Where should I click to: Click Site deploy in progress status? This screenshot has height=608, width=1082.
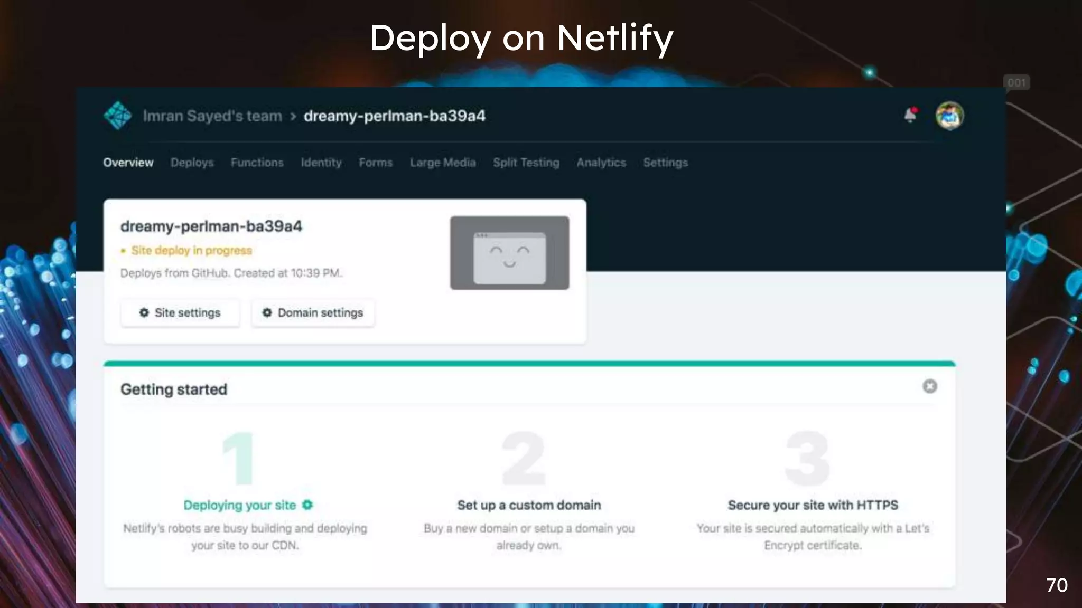click(x=191, y=250)
